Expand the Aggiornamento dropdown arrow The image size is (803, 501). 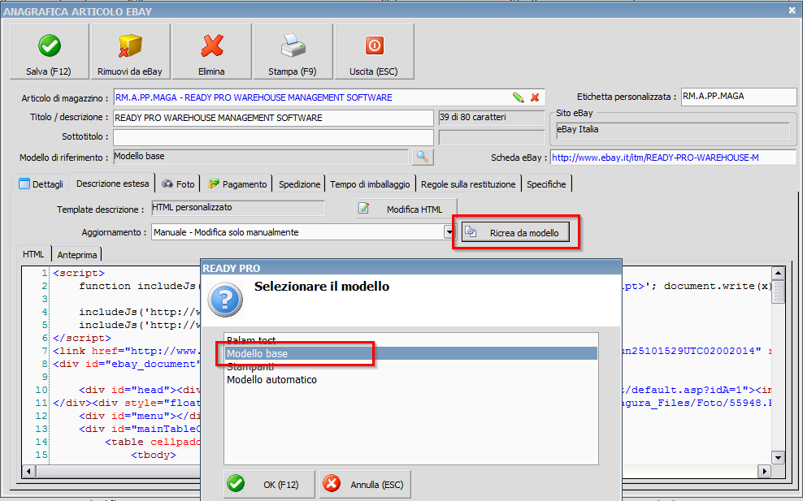[x=449, y=232]
